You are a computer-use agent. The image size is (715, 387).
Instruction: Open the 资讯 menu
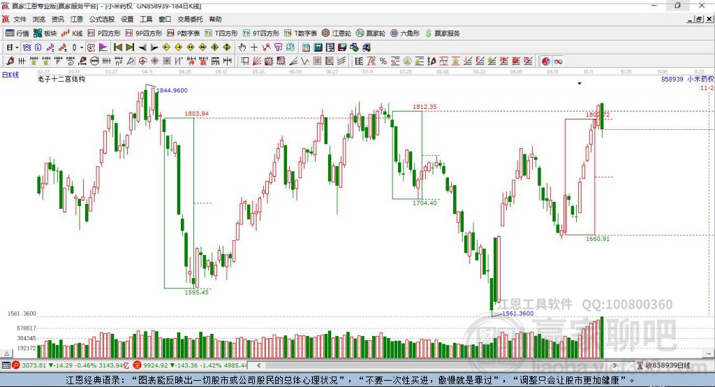coord(57,19)
